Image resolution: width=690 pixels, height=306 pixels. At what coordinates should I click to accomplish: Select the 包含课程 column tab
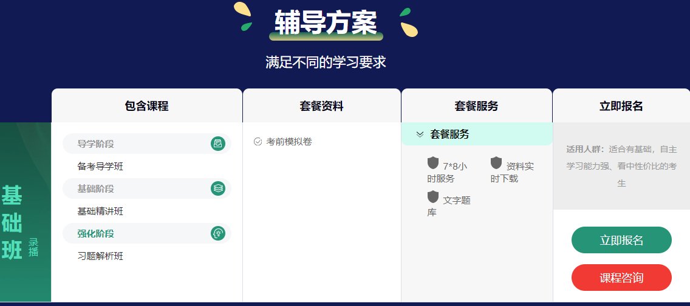tap(146, 106)
